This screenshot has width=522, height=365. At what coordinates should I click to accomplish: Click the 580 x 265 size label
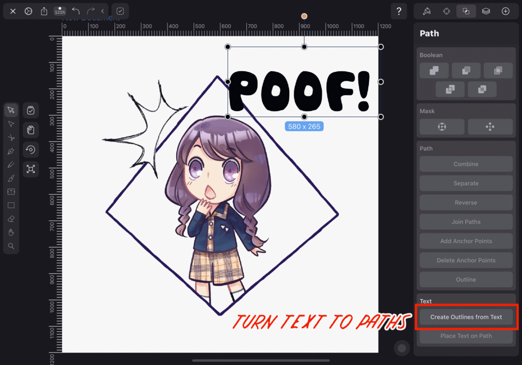click(304, 127)
